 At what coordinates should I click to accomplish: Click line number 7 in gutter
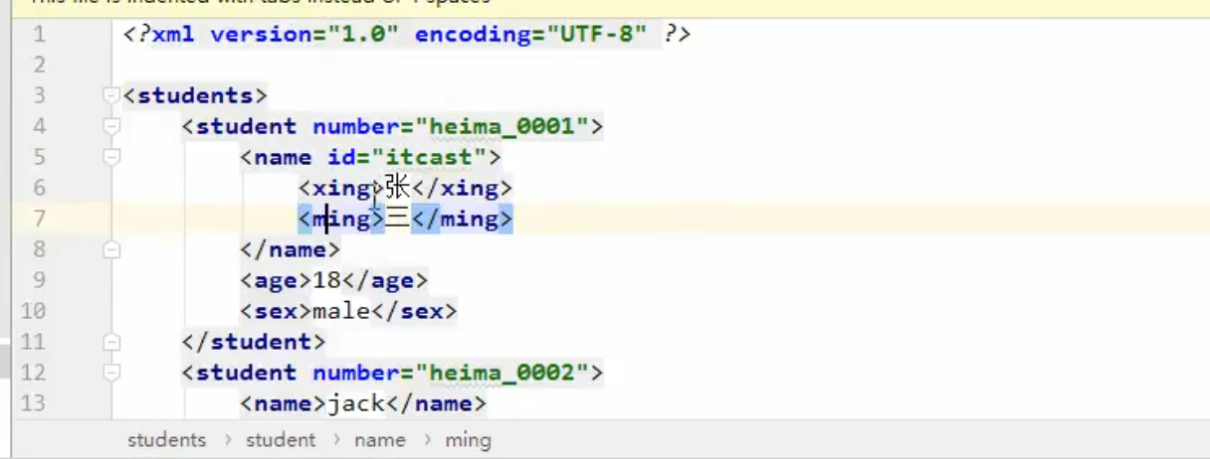[39, 219]
